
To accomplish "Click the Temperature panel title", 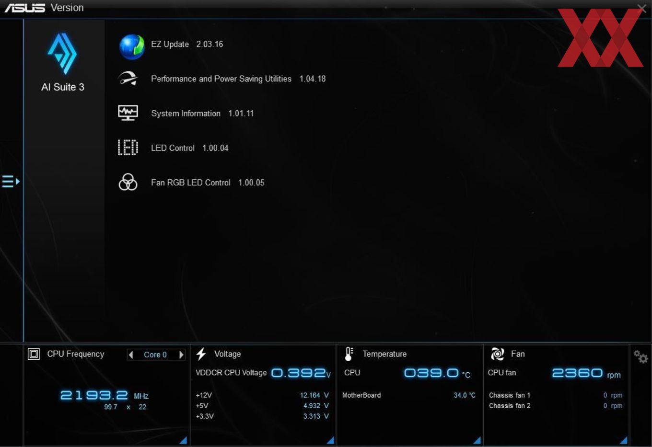I will point(384,354).
